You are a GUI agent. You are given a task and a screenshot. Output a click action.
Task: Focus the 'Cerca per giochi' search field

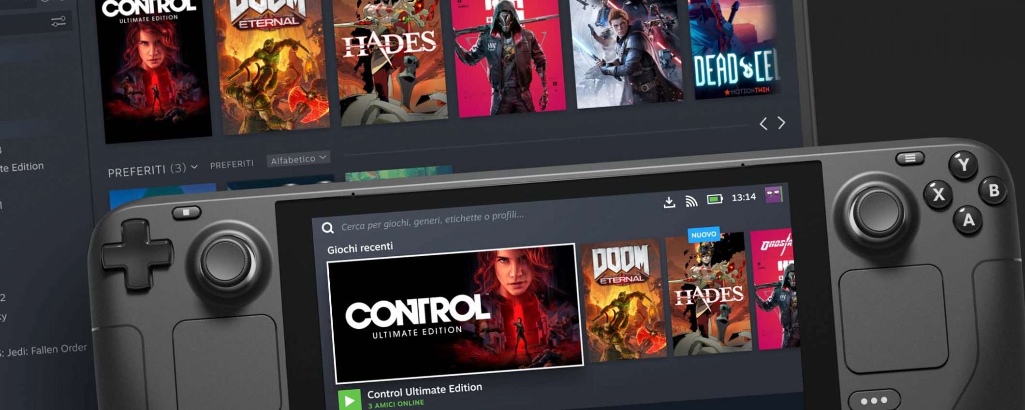click(433, 220)
